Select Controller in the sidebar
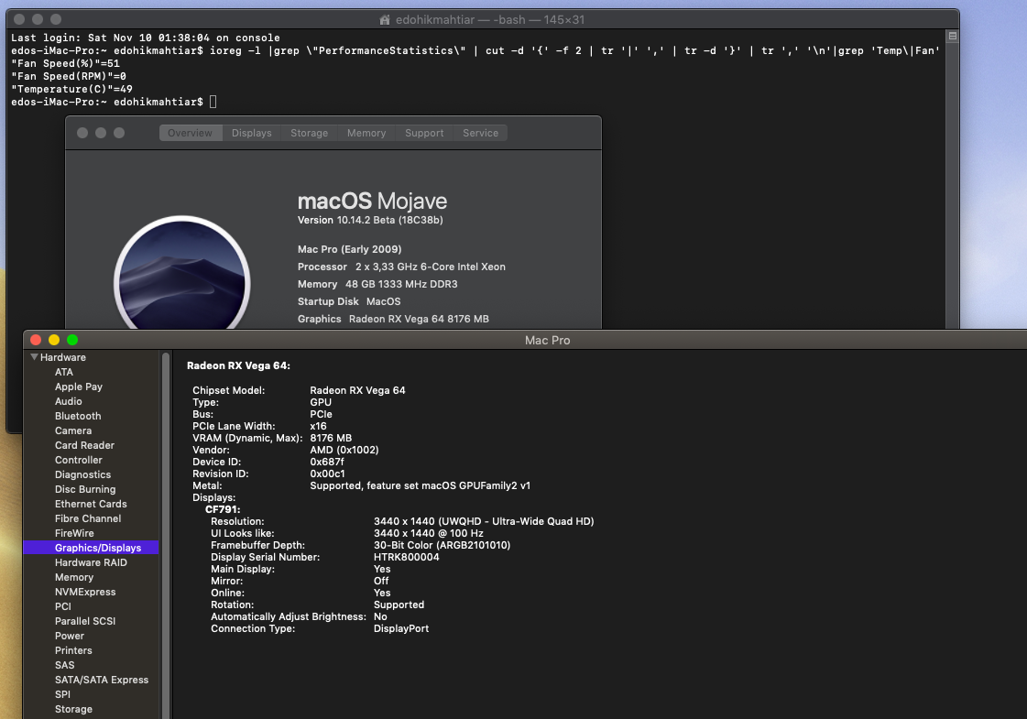Screen dimensions: 1027x719 [x=79, y=460]
